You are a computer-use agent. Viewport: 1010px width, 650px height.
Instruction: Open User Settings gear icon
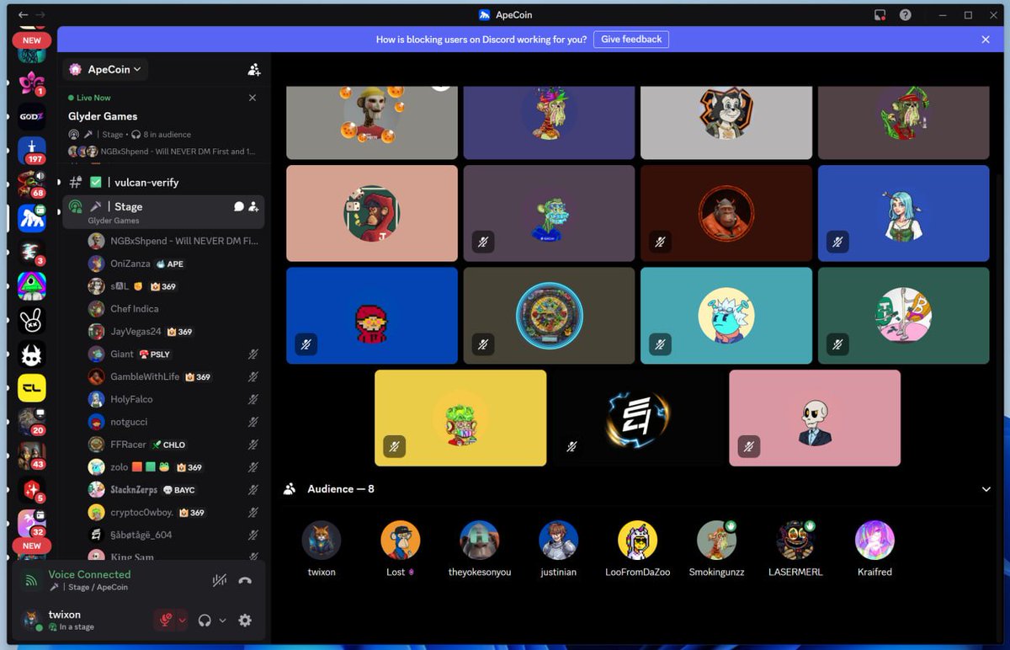pos(245,621)
